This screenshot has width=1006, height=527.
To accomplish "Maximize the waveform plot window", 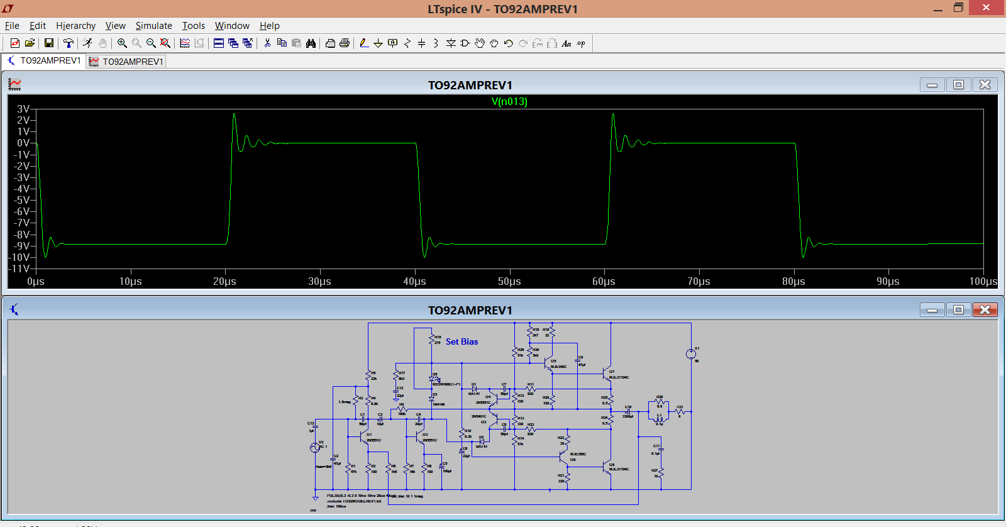I will click(x=958, y=84).
